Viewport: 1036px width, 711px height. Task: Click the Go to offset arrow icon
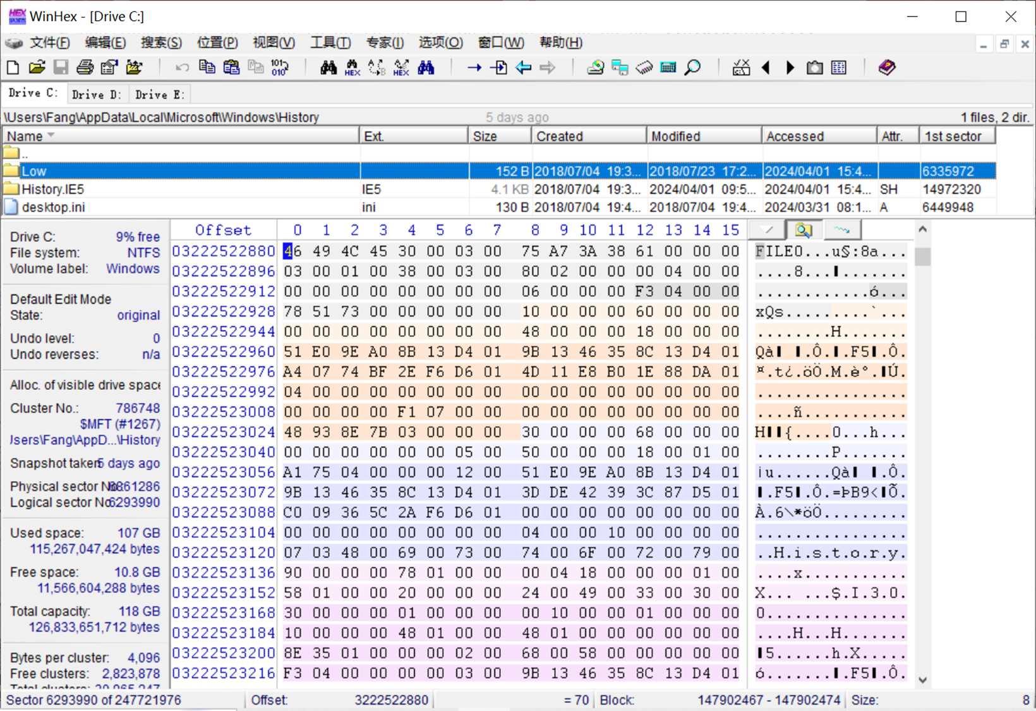474,67
